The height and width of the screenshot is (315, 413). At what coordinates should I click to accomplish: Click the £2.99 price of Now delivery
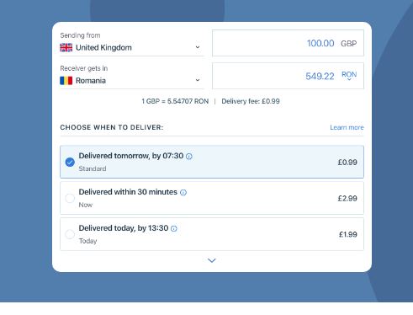pos(347,199)
